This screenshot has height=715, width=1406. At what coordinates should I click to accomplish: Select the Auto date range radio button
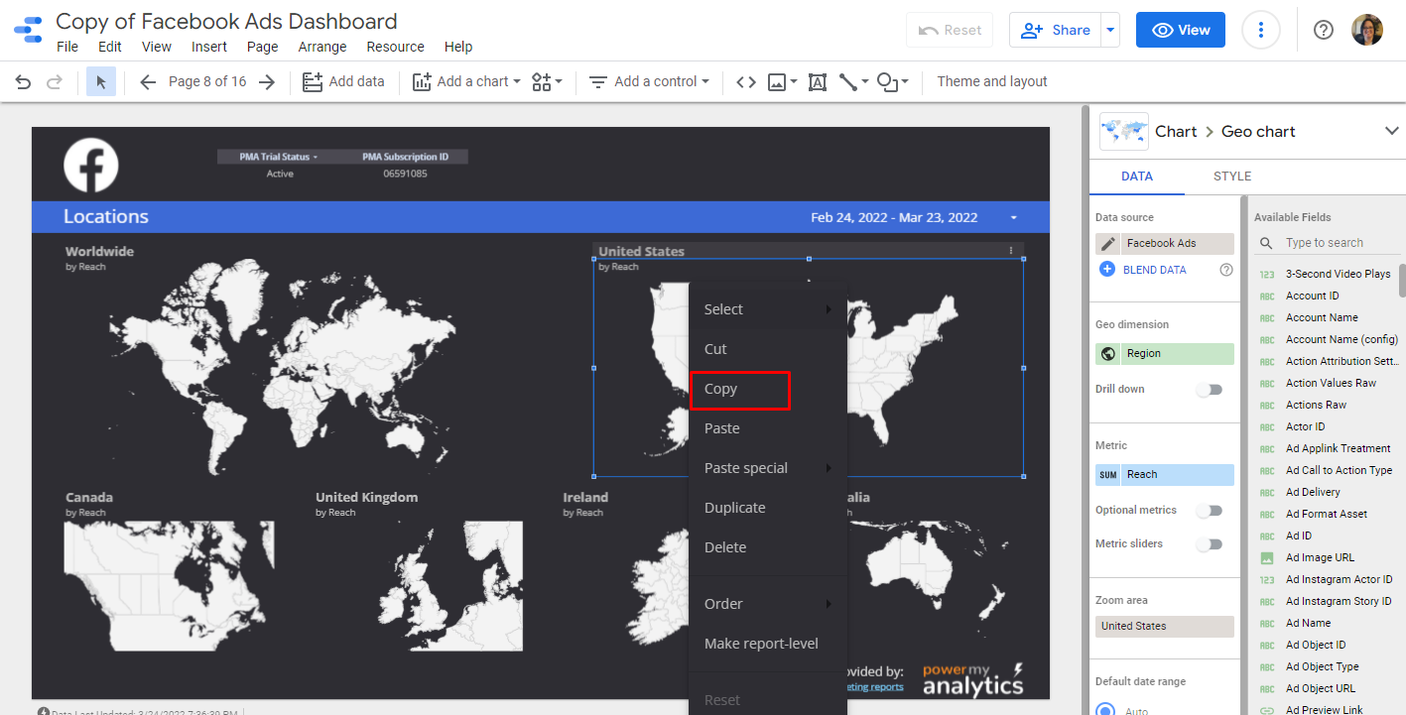click(x=1105, y=709)
